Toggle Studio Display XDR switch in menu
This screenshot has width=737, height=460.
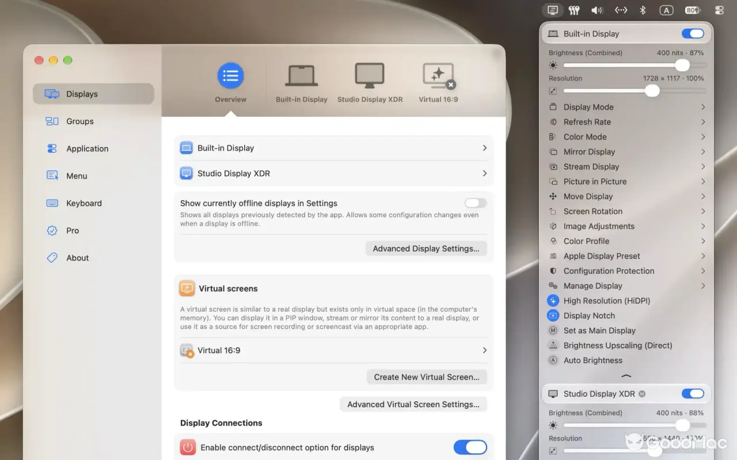coord(693,394)
